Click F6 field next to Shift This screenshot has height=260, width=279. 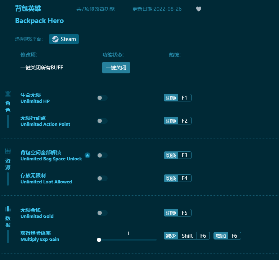point(203,236)
